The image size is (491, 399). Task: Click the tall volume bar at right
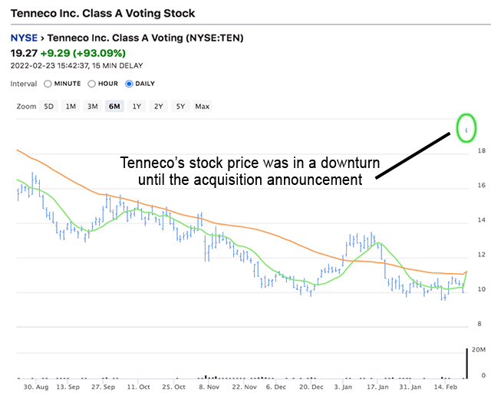point(466,362)
